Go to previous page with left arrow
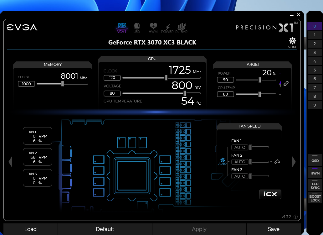323x235 pixels. click(x=10, y=162)
